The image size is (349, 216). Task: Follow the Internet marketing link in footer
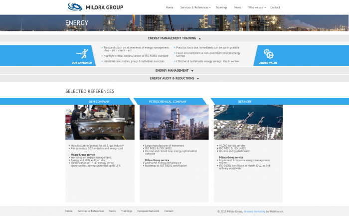pos(254,212)
